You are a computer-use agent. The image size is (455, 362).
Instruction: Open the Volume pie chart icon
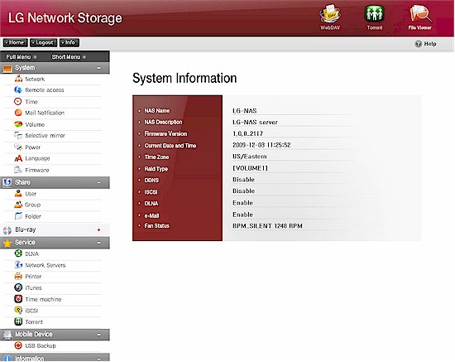tap(18, 124)
